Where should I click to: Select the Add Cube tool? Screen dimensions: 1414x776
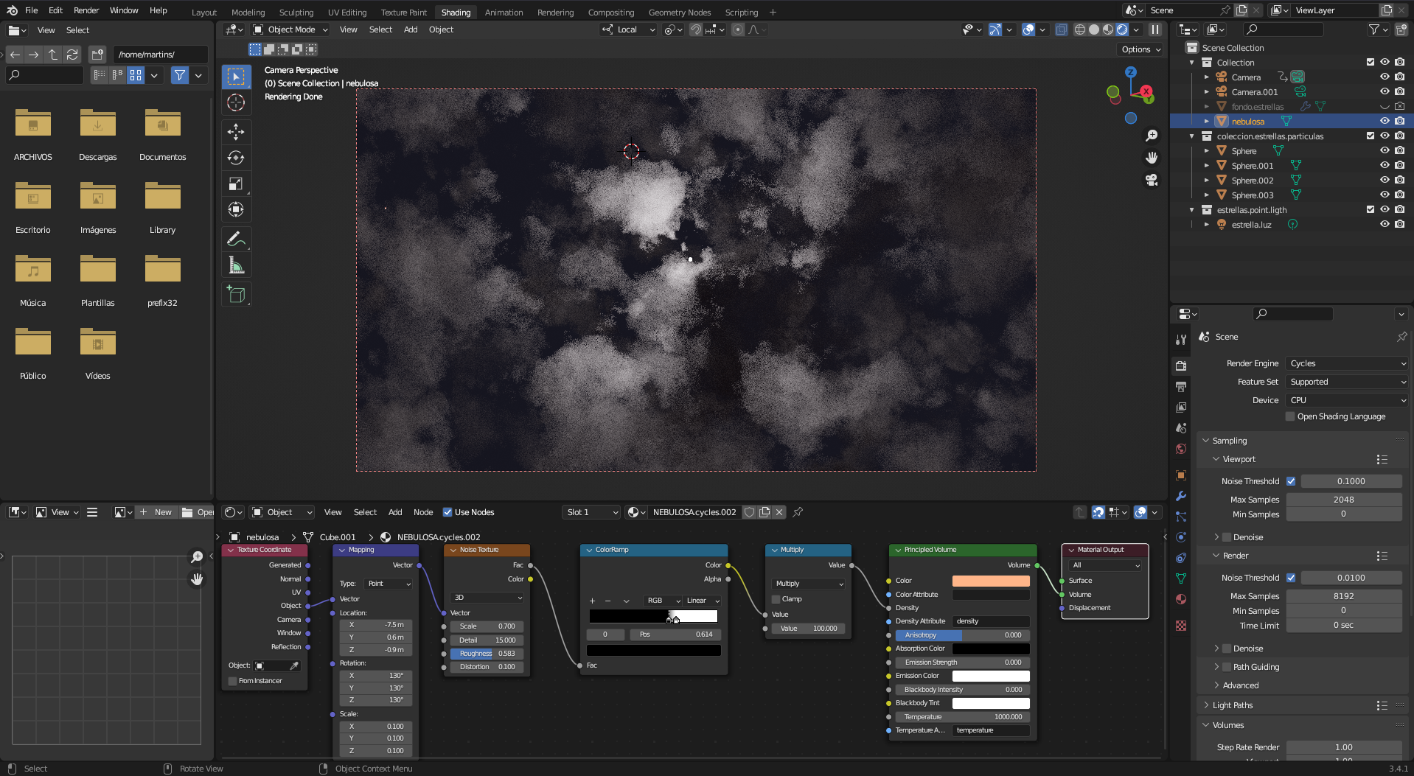coord(236,294)
